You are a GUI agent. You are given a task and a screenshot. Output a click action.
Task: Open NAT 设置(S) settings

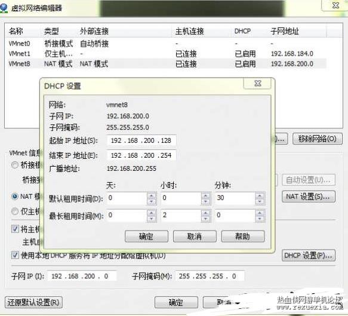309,197
